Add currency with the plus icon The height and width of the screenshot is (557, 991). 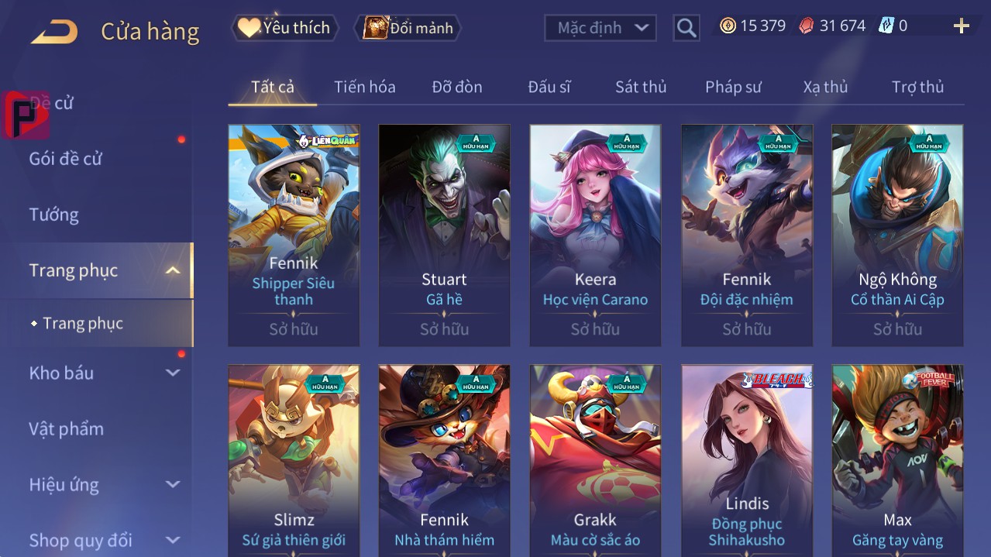961,26
